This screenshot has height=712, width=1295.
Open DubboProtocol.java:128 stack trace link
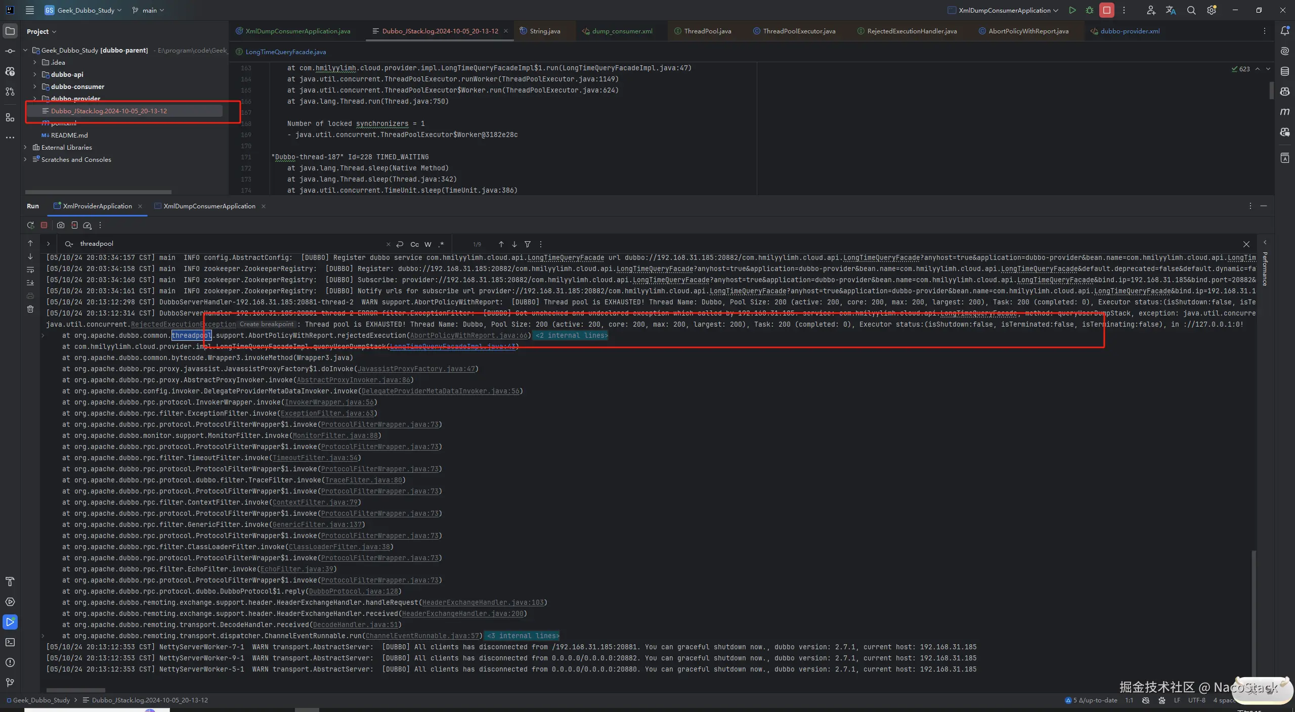(x=354, y=592)
